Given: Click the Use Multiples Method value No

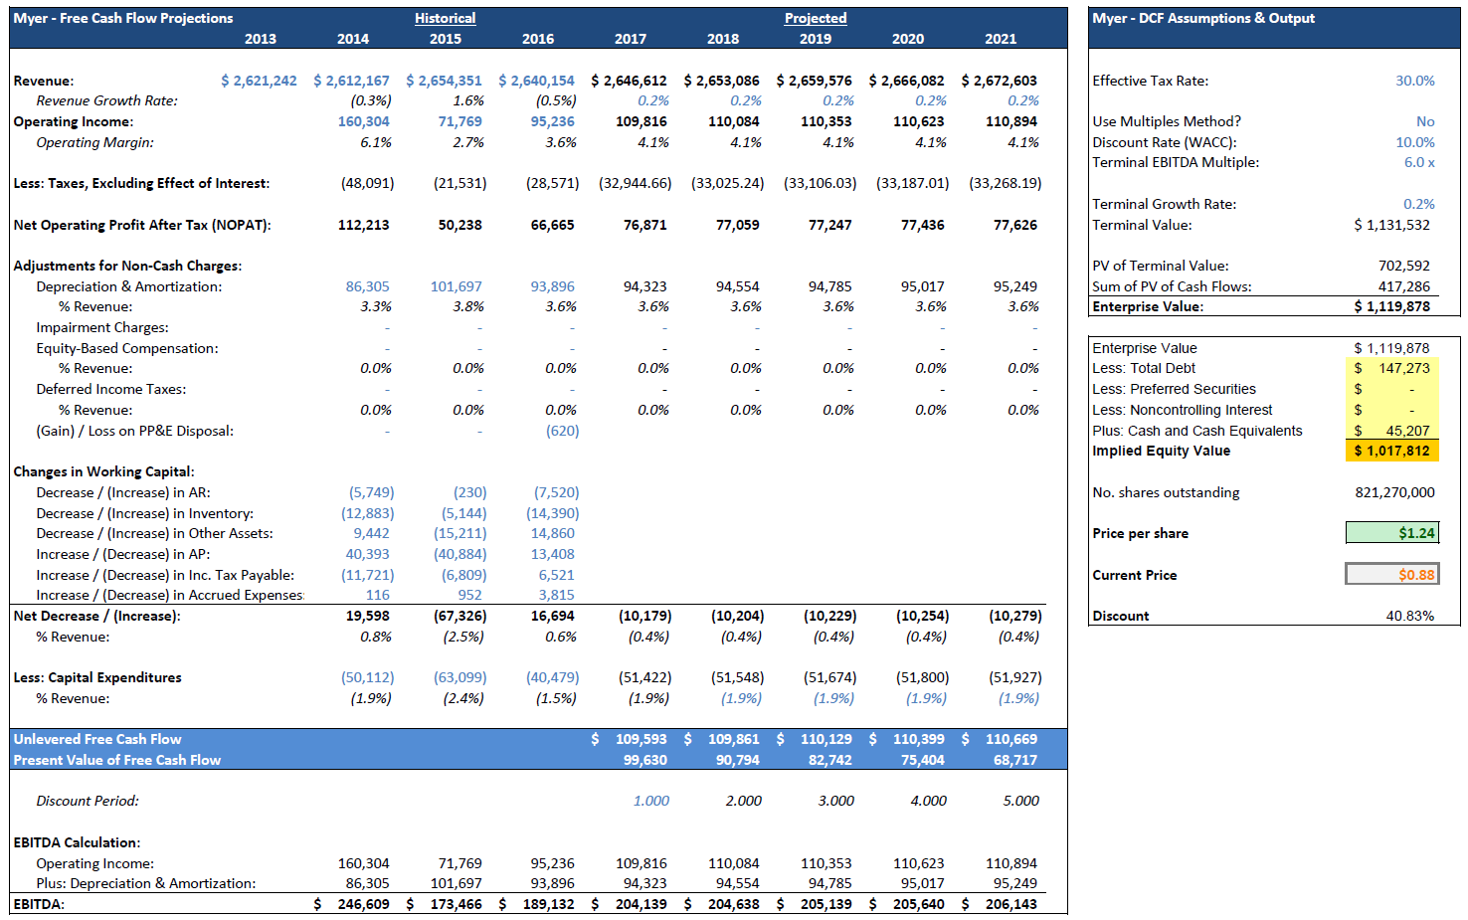Looking at the screenshot, I should tap(1425, 121).
